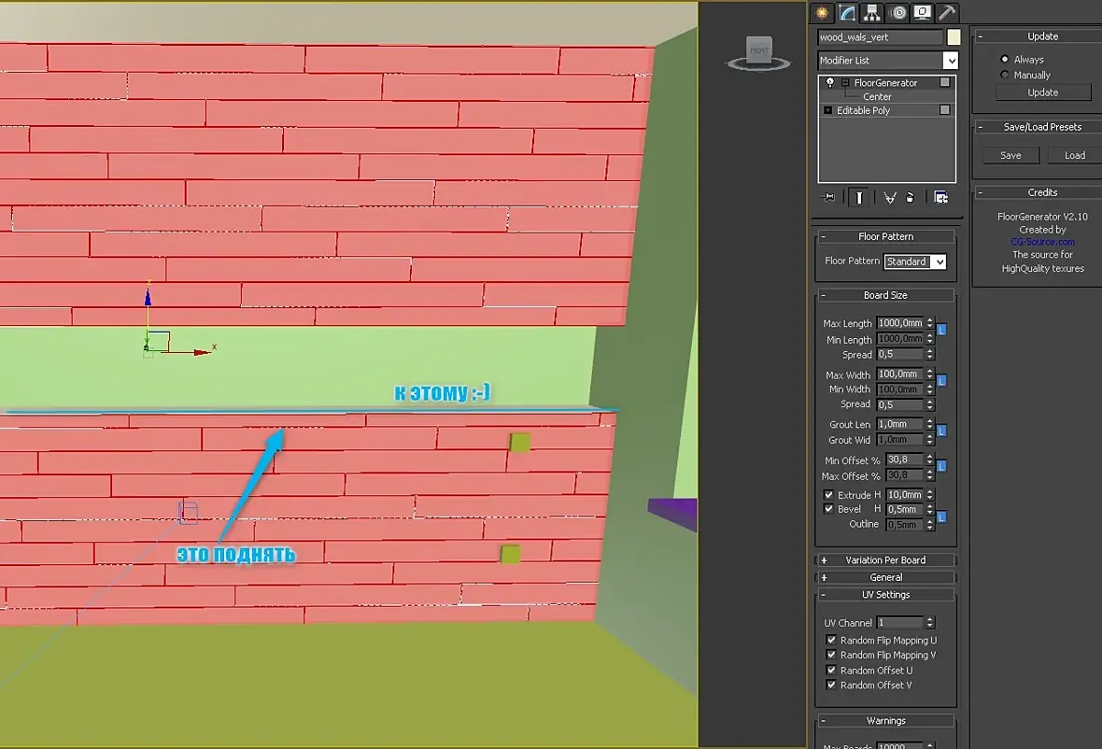Click the Pin Stack icon

click(828, 197)
